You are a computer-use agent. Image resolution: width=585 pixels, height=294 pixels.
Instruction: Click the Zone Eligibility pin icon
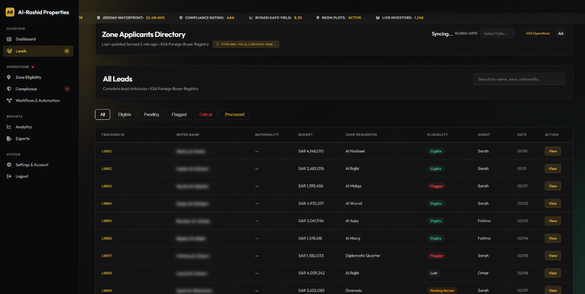coord(9,77)
